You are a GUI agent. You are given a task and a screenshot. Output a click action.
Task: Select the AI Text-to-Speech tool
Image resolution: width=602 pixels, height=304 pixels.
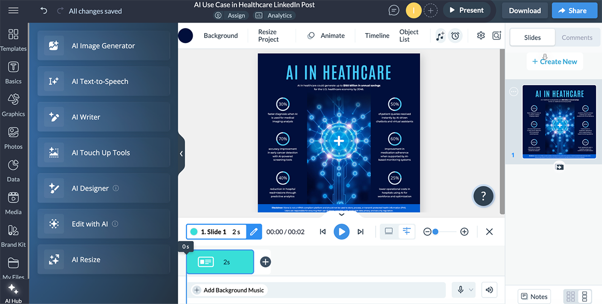point(103,81)
